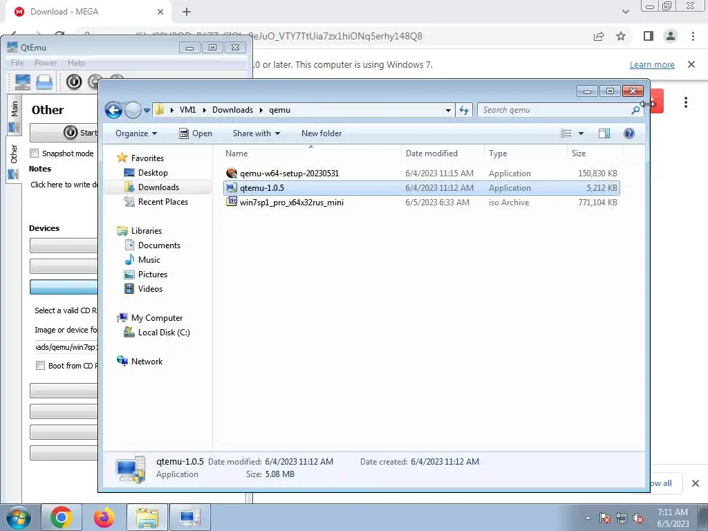
Task: Select the Other vertical tab in QtEmu
Action: tap(14, 160)
